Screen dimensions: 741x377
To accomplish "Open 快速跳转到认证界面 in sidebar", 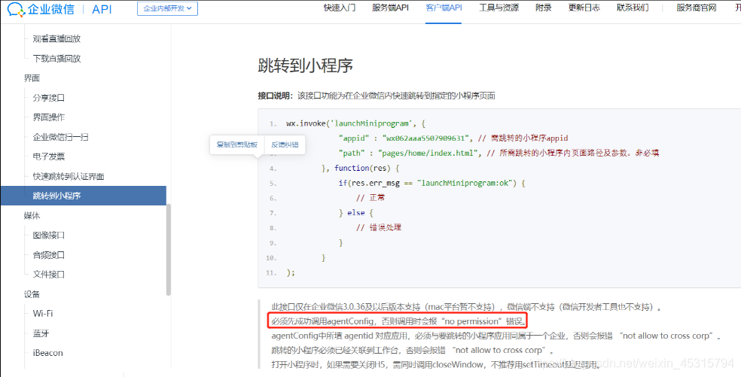I will point(68,176).
